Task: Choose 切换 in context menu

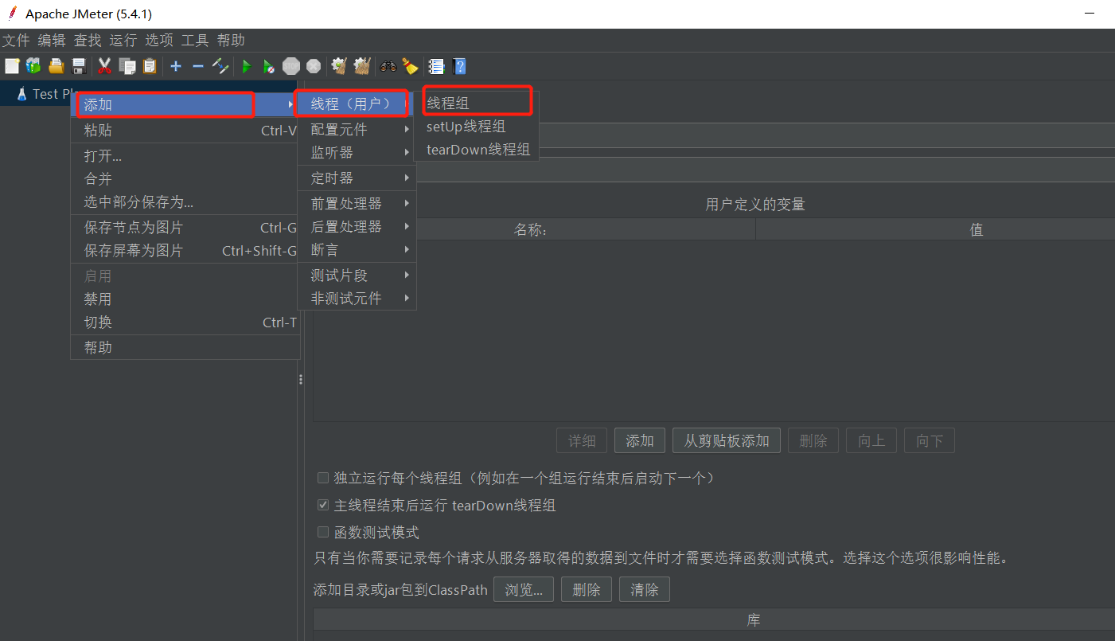Action: point(185,322)
